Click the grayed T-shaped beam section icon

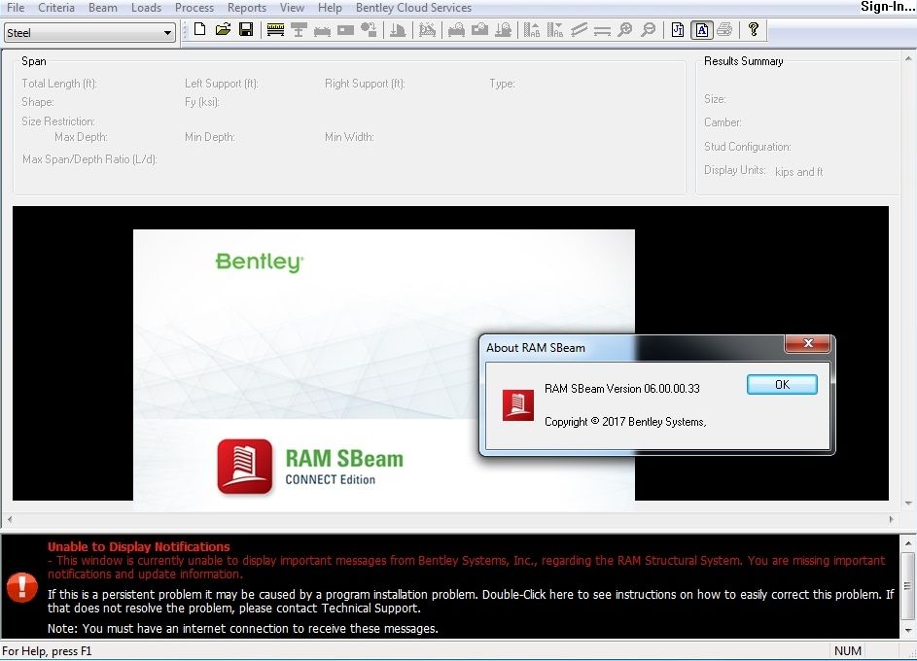[x=299, y=30]
